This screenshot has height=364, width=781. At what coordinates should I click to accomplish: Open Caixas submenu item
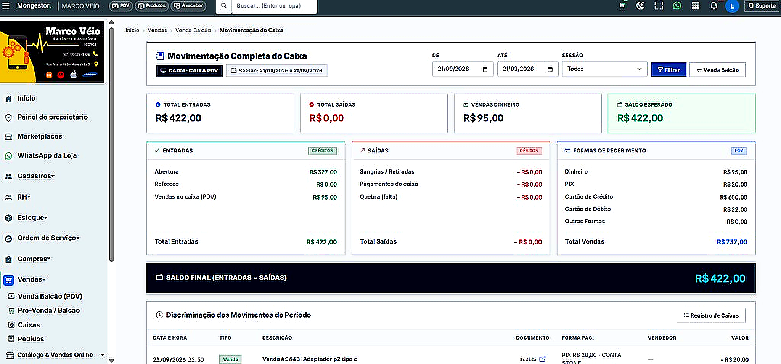[29, 325]
